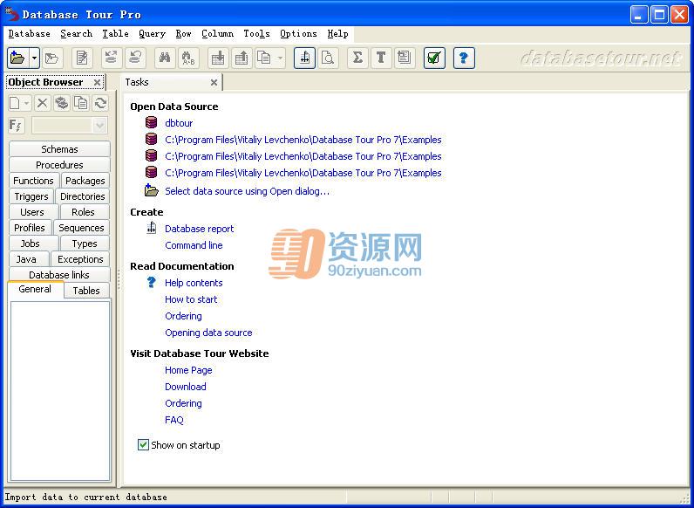Image resolution: width=694 pixels, height=508 pixels.
Task: Click the Rollback database changes icon
Action: 135,58
